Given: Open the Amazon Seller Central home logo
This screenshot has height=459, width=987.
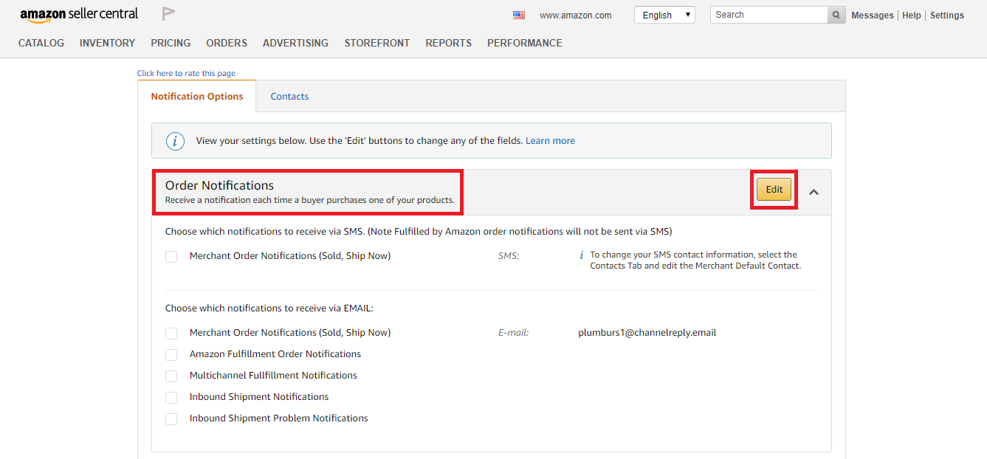Looking at the screenshot, I should [x=79, y=15].
